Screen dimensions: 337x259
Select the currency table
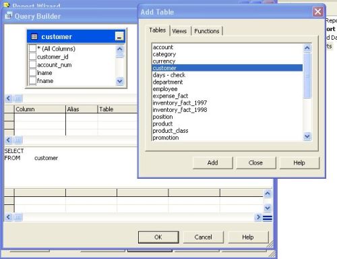[227, 61]
